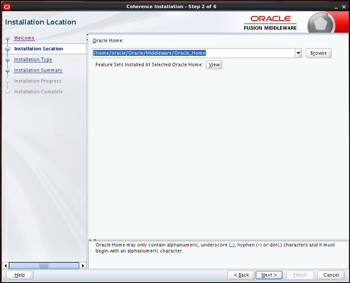350x283 pixels.
Task: Click the left arrow of the horizontal scrollbar
Action: pyautogui.click(x=4, y=265)
